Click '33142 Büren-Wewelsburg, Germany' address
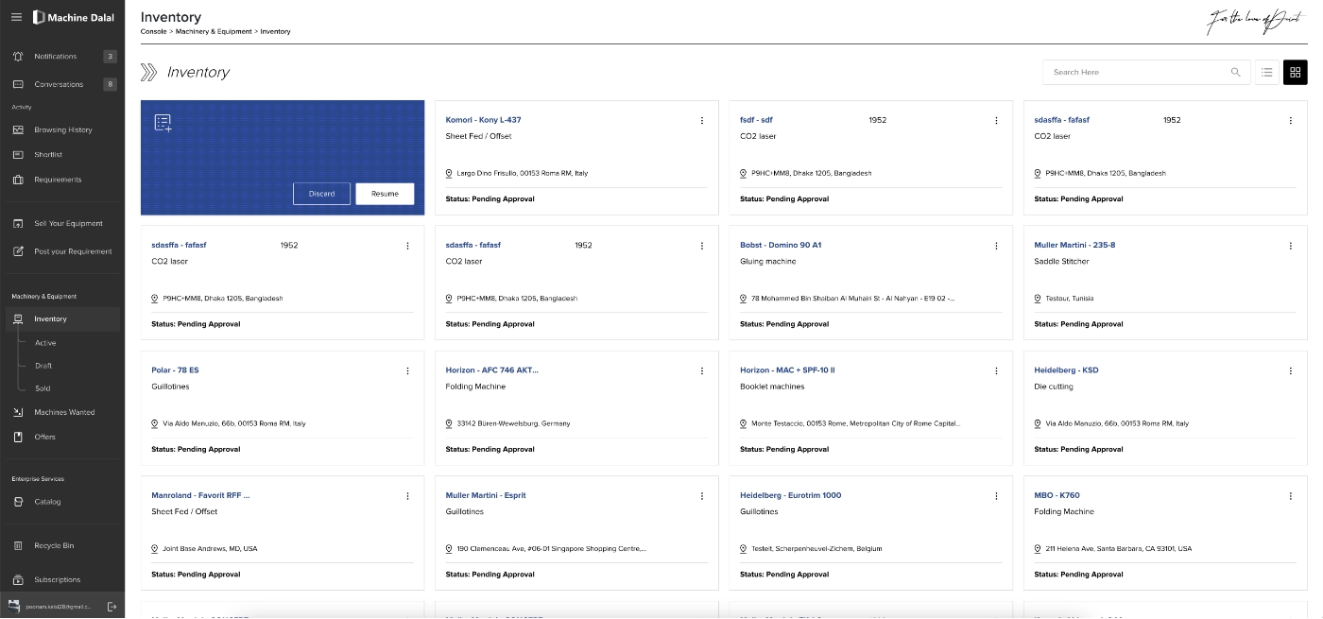This screenshot has width=1323, height=619. (513, 423)
